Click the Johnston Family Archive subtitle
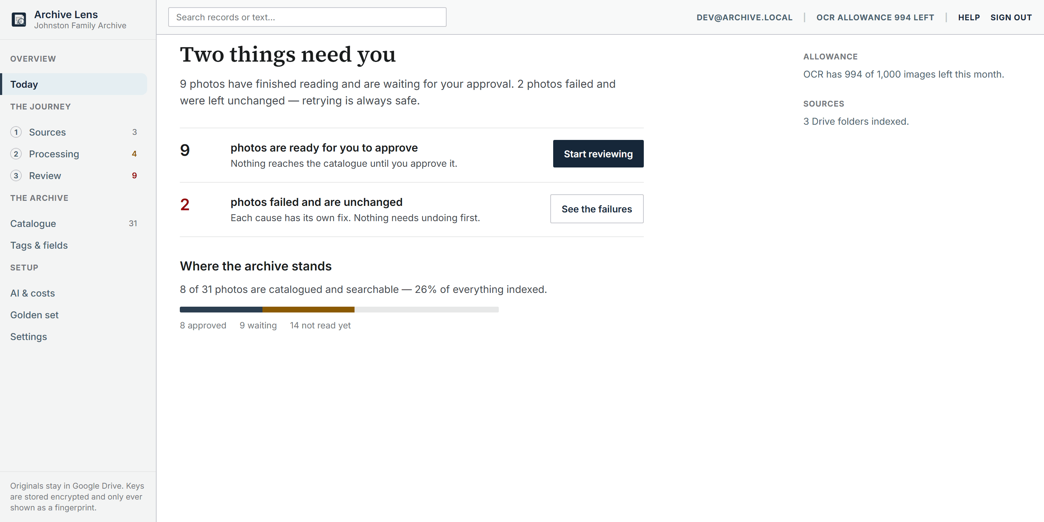This screenshot has height=522, width=1044. click(80, 25)
